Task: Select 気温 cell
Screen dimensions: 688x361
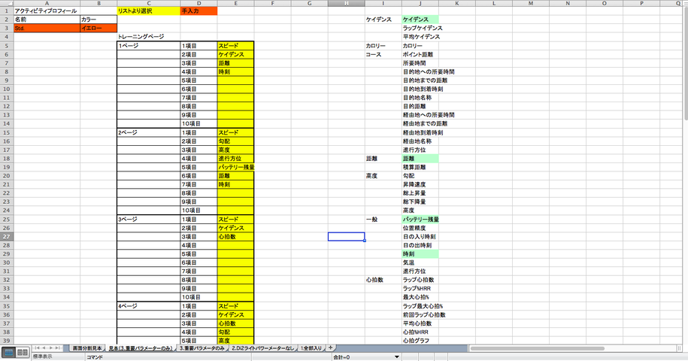Action: point(420,262)
